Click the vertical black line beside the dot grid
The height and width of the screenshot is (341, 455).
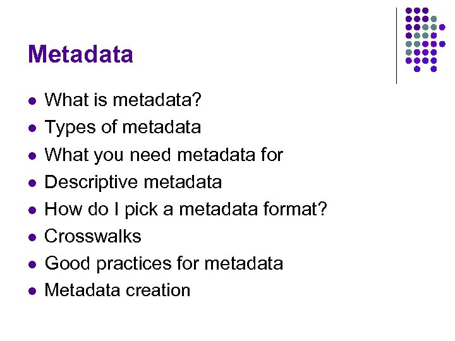pyautogui.click(x=396, y=45)
